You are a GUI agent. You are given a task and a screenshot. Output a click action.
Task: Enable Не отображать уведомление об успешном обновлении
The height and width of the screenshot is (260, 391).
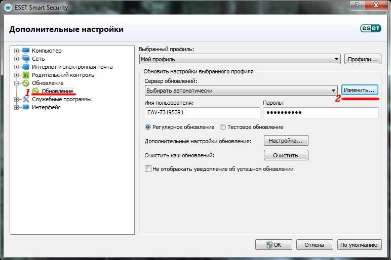pyautogui.click(x=148, y=169)
